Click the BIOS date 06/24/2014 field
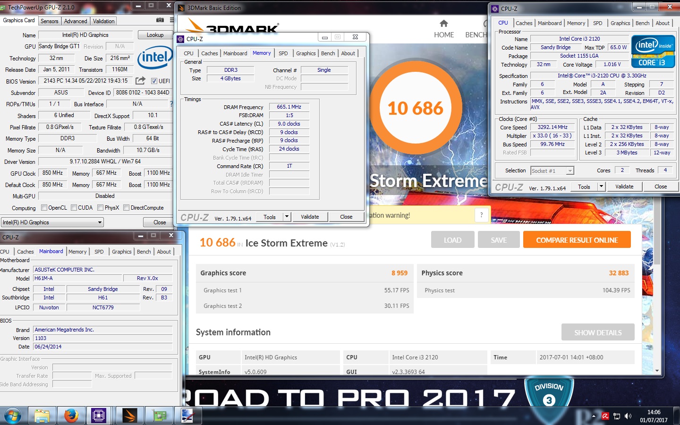Viewport: 680px width, 425px height. coord(102,347)
